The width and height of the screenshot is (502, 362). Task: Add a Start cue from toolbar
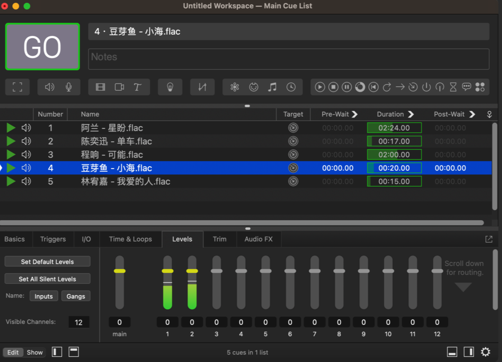pyautogui.click(x=320, y=87)
